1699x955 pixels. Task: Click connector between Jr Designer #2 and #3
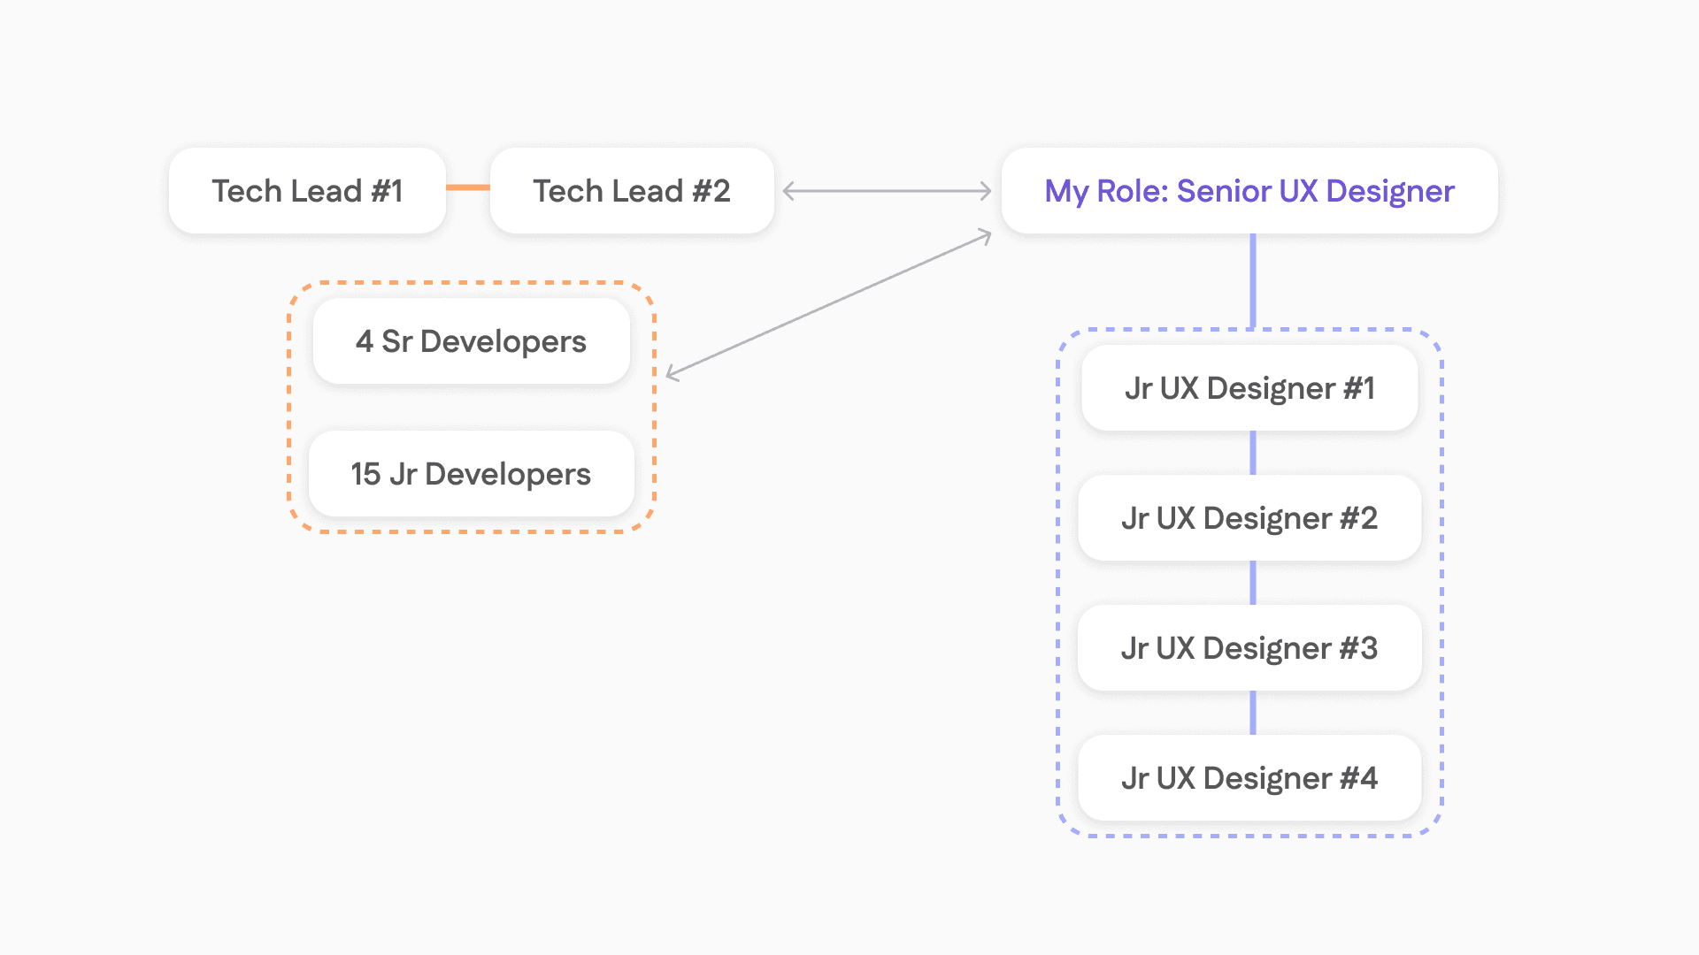click(x=1252, y=583)
